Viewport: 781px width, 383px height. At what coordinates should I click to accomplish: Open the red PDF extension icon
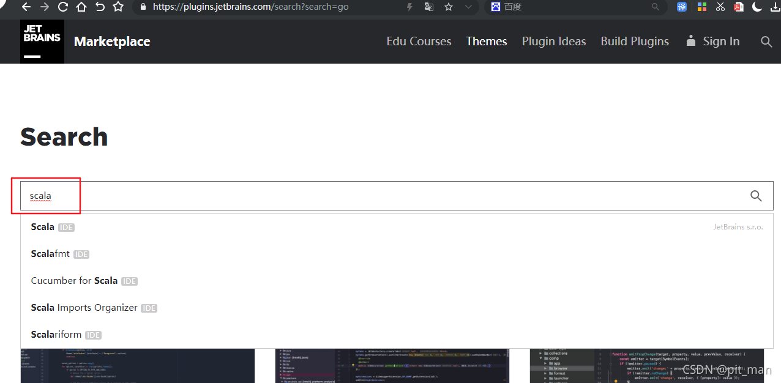pos(739,7)
